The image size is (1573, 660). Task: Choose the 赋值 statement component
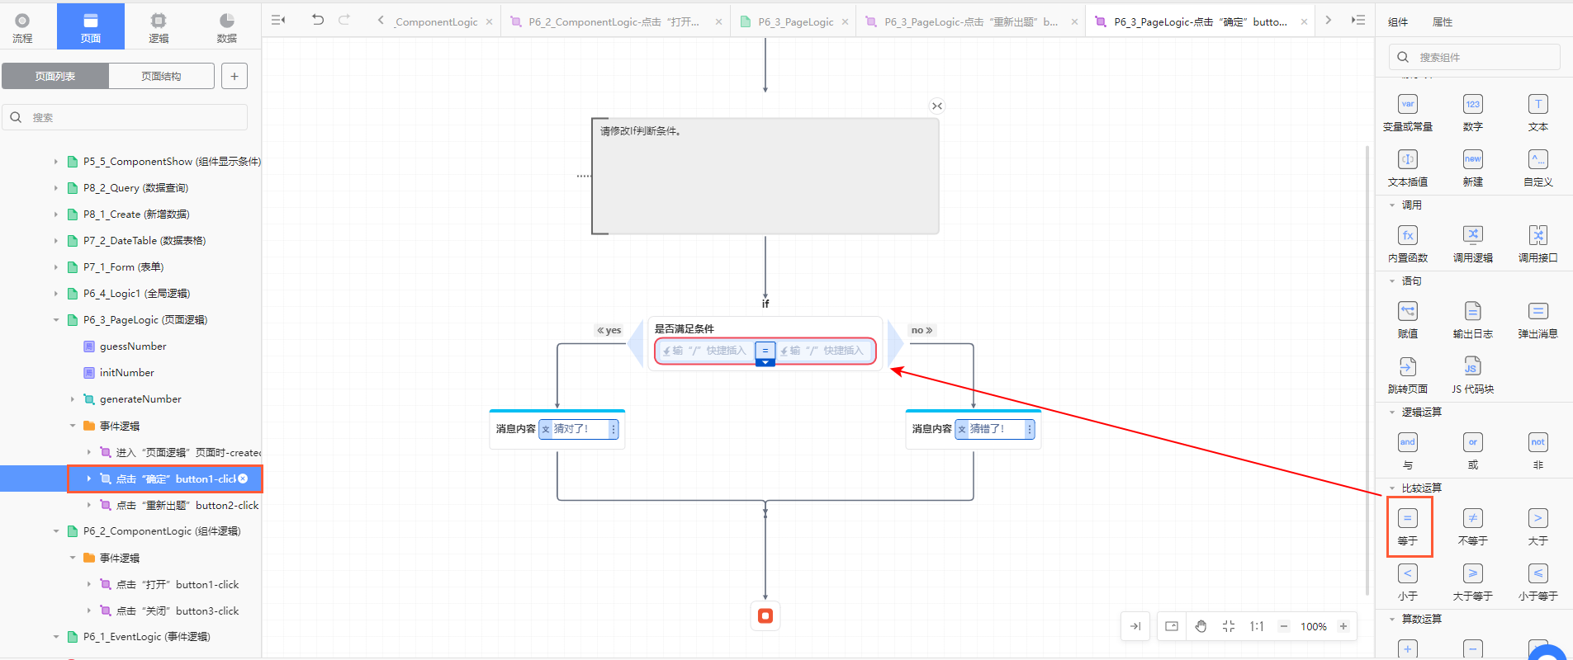point(1408,320)
